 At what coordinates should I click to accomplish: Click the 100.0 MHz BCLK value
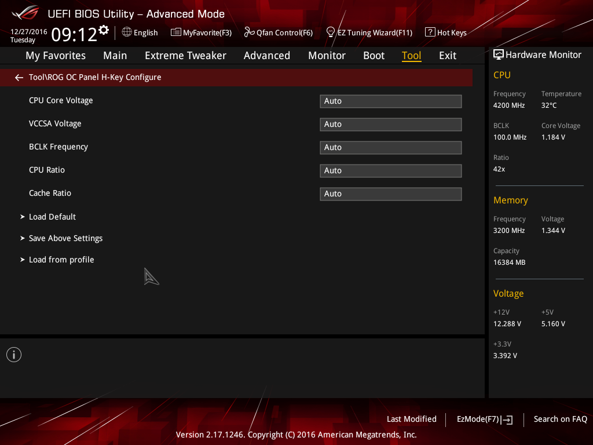[x=510, y=137]
